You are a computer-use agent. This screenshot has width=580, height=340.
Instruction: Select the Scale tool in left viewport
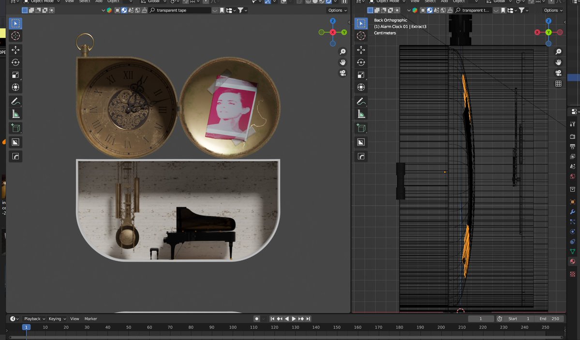(15, 75)
